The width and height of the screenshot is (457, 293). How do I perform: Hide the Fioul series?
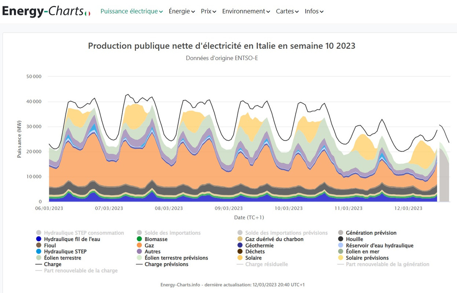(x=46, y=245)
